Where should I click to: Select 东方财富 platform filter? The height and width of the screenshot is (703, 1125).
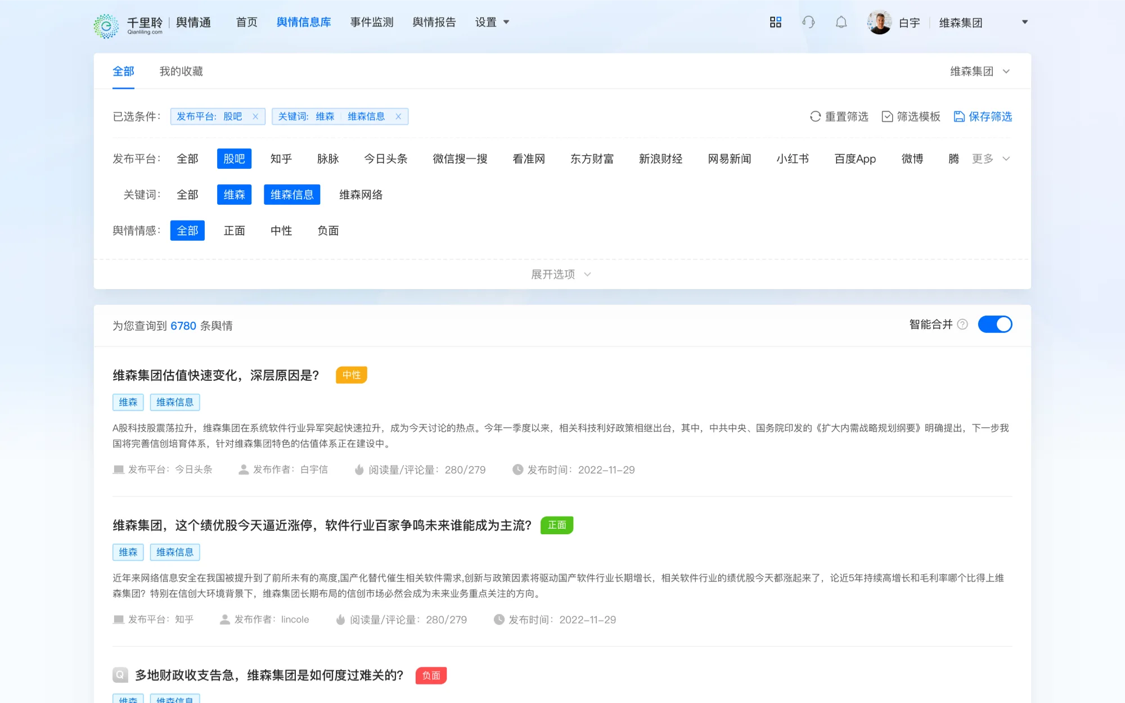tap(592, 159)
